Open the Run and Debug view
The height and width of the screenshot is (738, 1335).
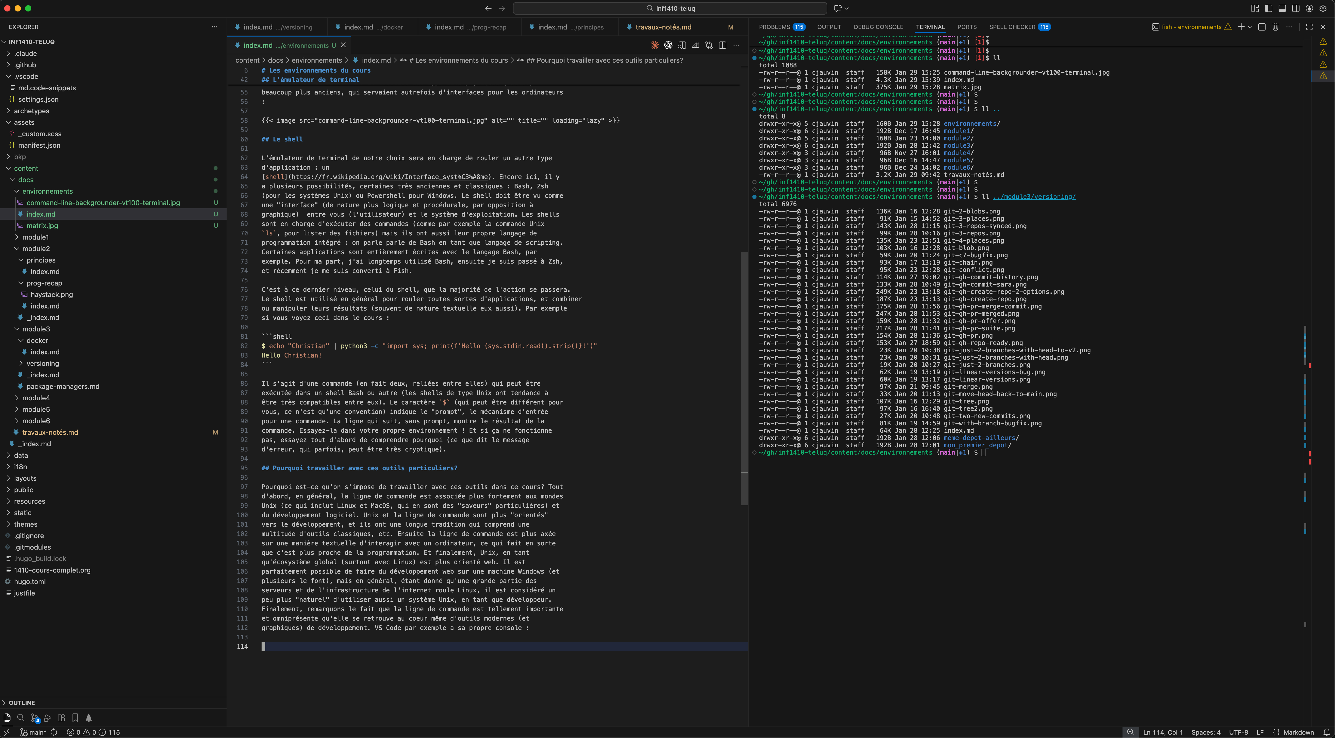click(x=48, y=718)
